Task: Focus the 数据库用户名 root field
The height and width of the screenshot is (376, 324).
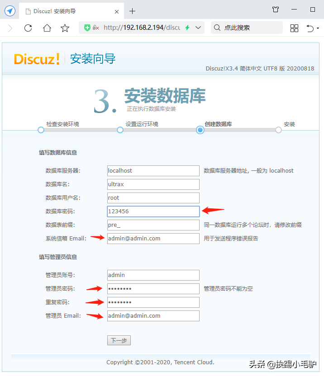Action: pos(153,198)
